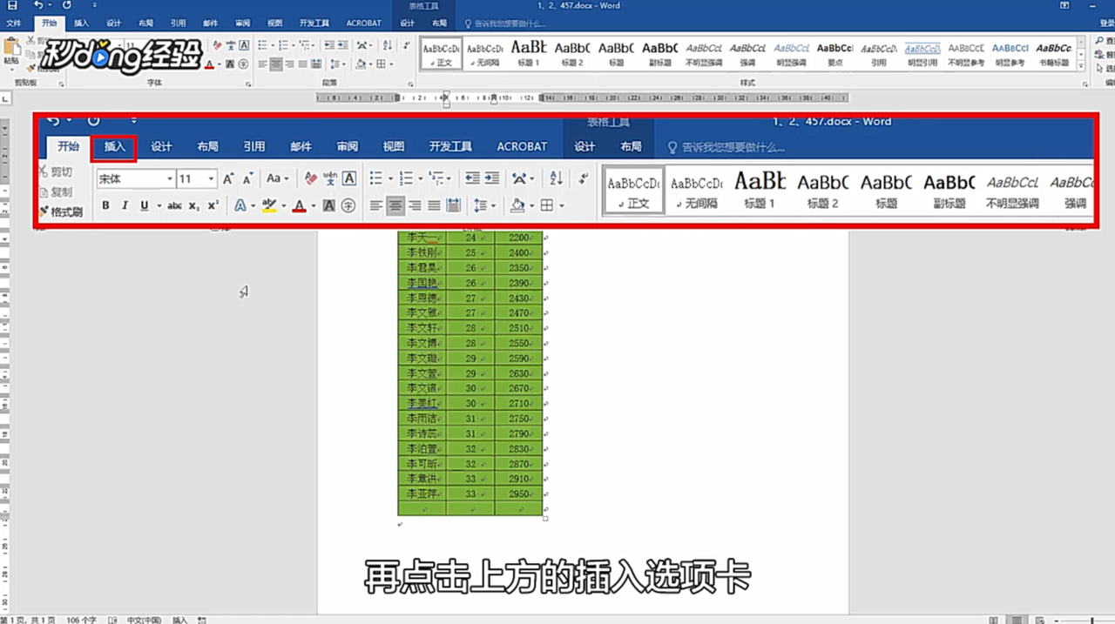The width and height of the screenshot is (1115, 624).
Task: Click the Redo icon in the enlarged title bar
Action: coord(94,120)
